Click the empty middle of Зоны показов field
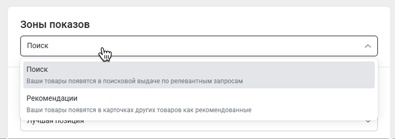Screen dimensions: 395x139 point(208,46)
